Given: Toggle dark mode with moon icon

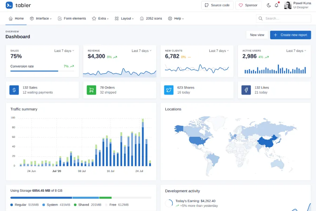Looking at the screenshot, I should [269, 5].
